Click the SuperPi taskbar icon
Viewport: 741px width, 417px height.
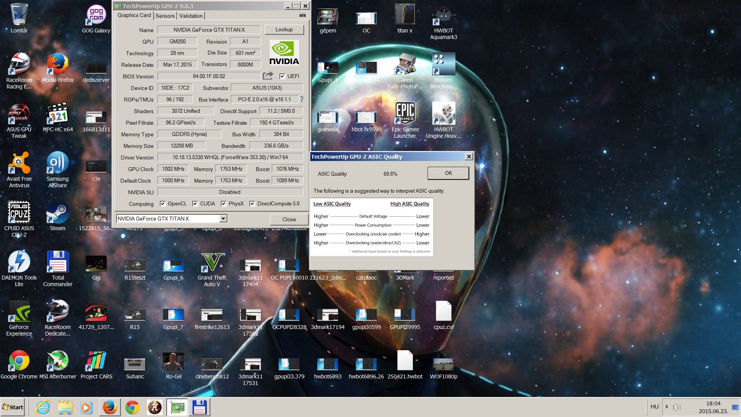(x=155, y=407)
